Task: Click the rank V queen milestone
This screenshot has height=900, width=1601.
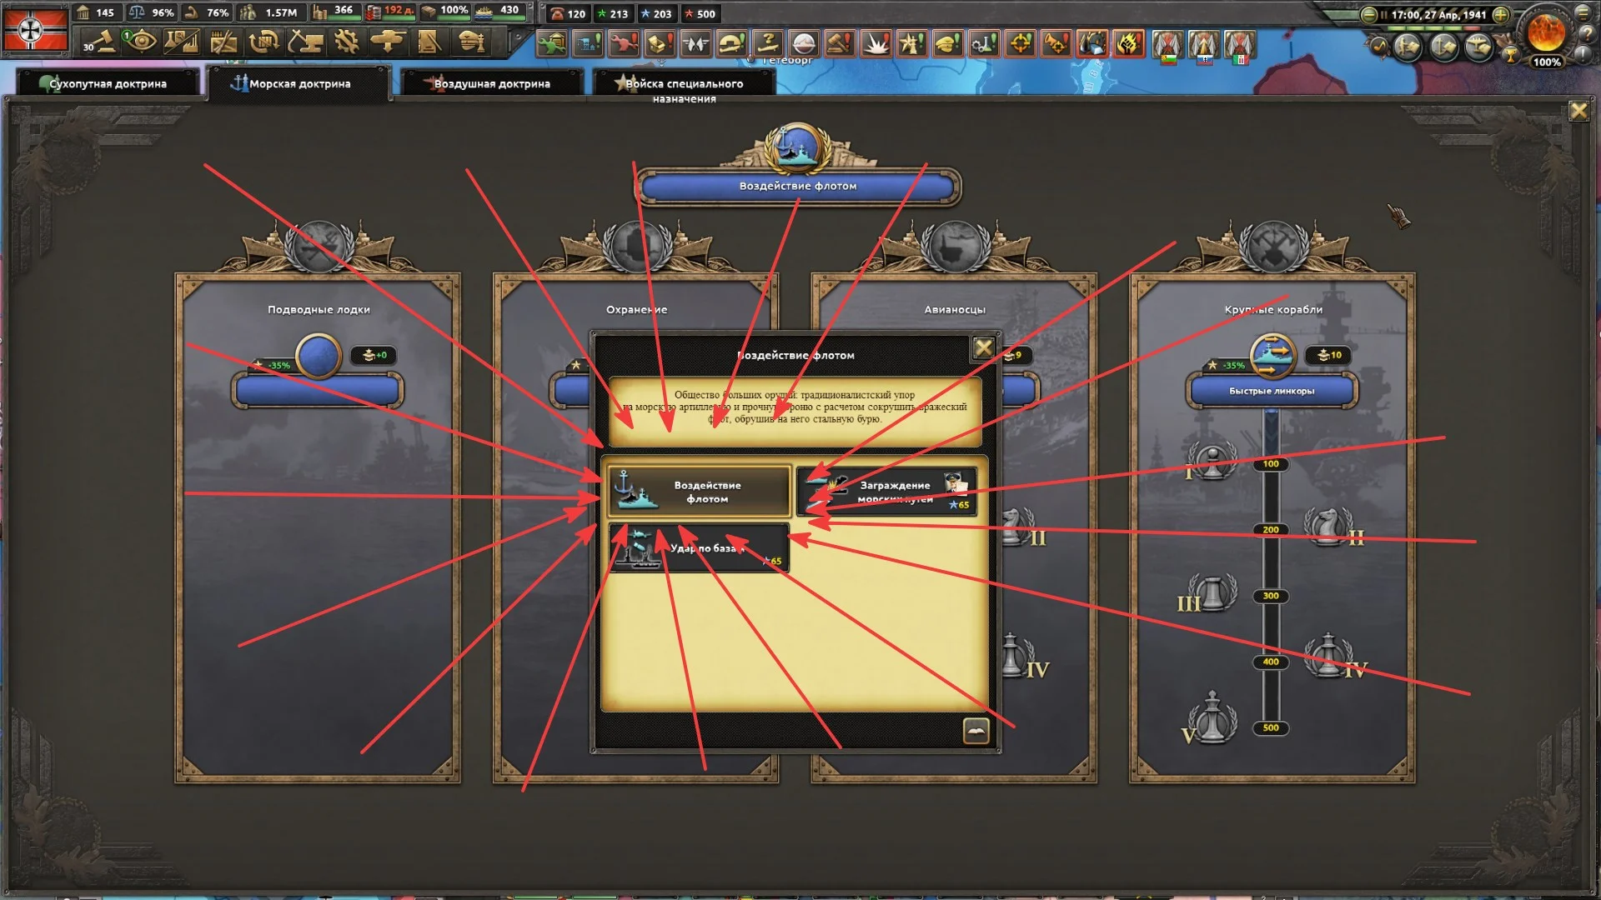Action: coord(1212,717)
